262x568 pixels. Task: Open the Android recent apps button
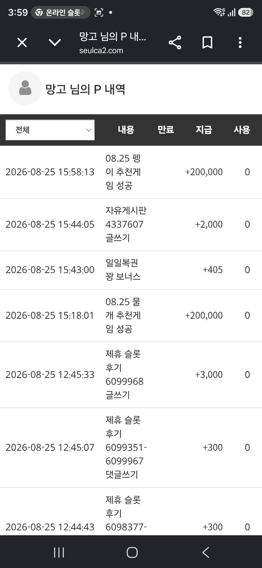pos(59,552)
